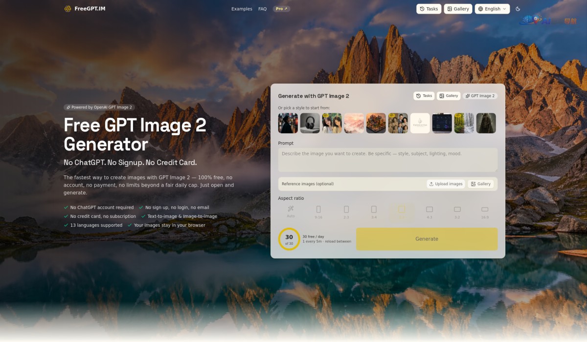Screen dimensions: 587x342
Task: Open the FreeGPT.IM home logo
Action: tap(85, 9)
